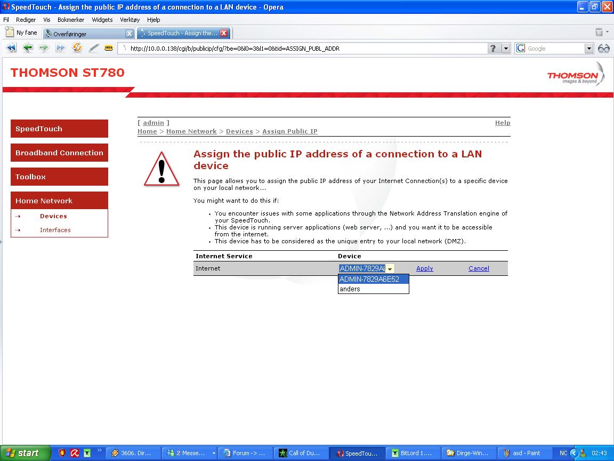Open the Toolbox sidebar section

(59, 177)
